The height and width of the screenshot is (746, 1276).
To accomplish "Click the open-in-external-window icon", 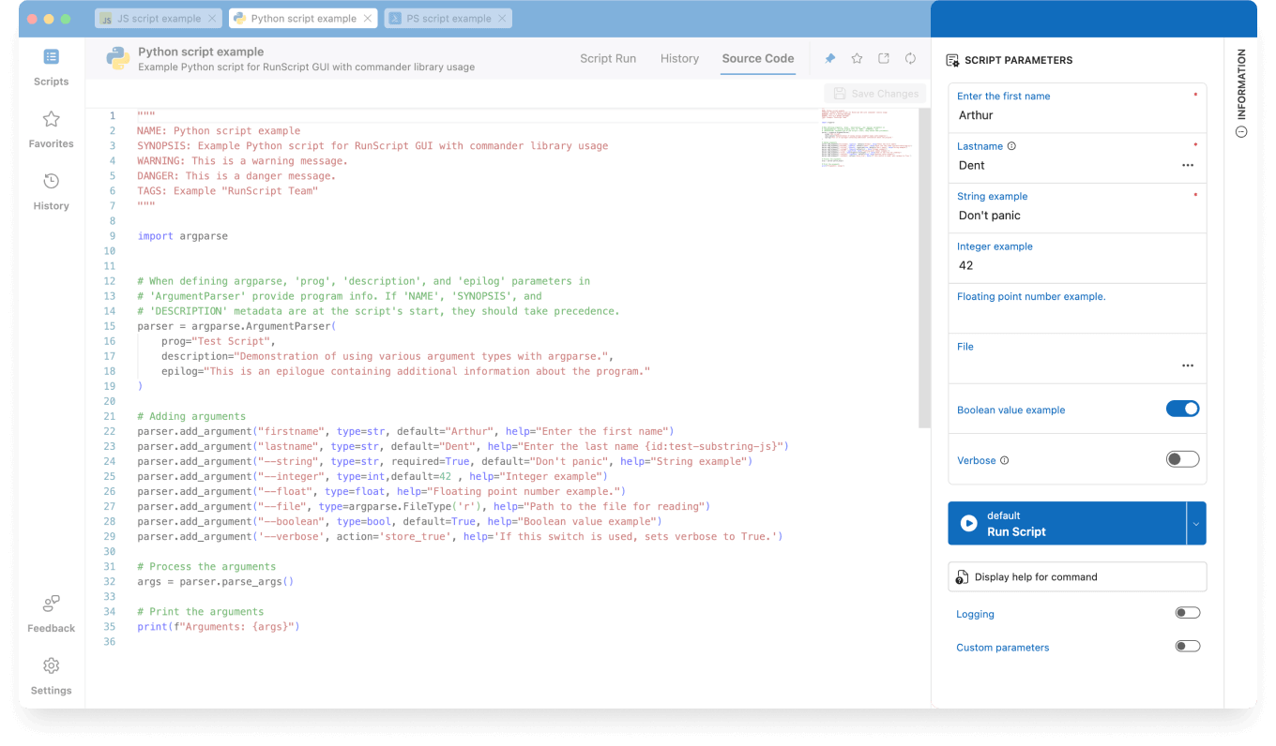I will [x=884, y=58].
